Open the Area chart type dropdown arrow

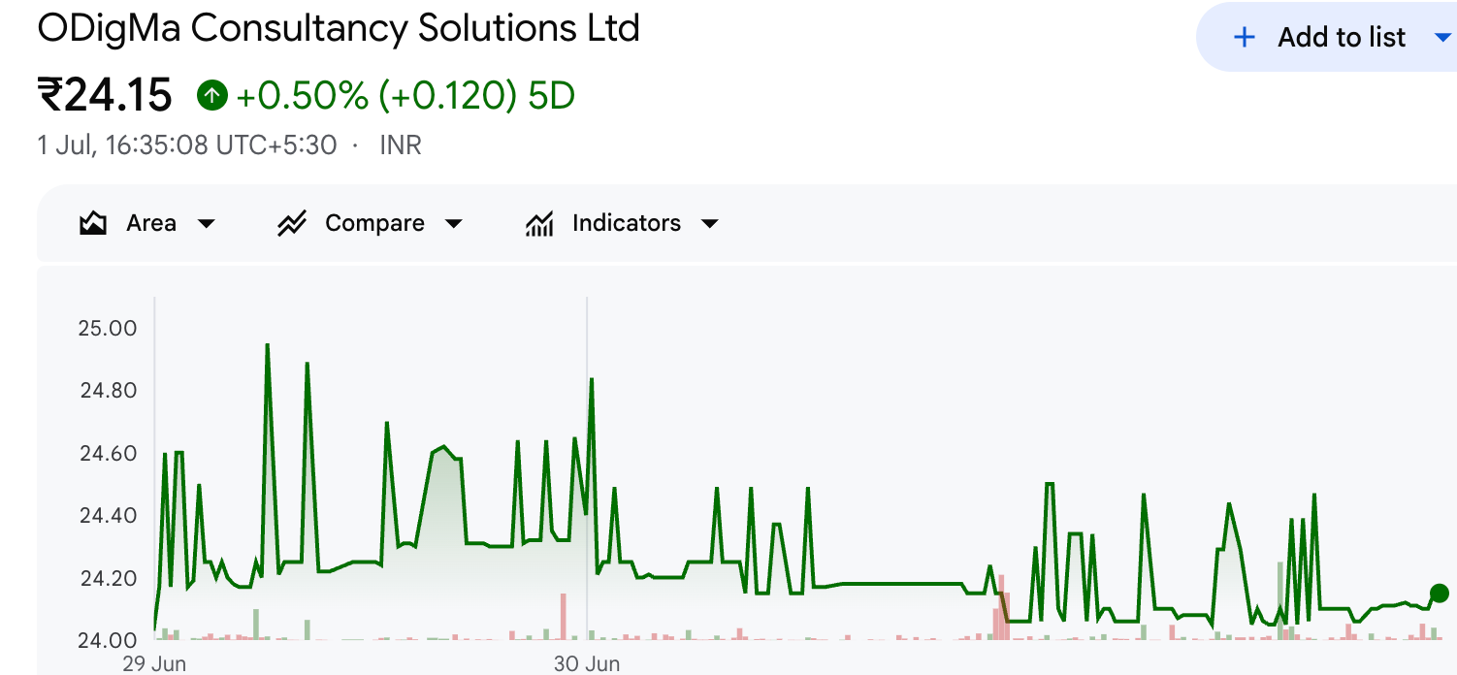(x=206, y=224)
